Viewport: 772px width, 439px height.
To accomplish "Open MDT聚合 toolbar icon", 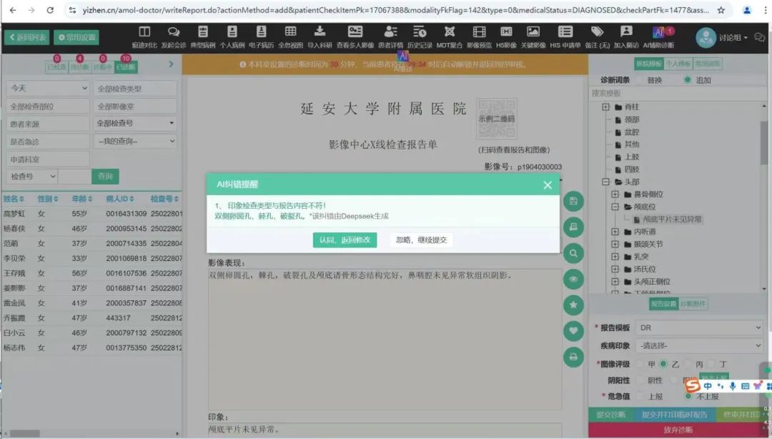I will pyautogui.click(x=449, y=37).
